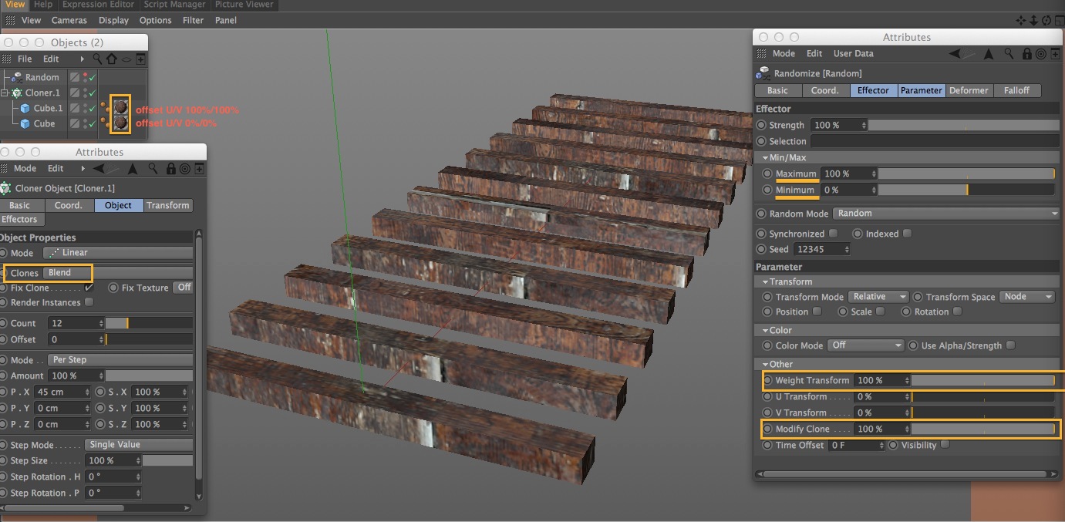Click lock icon in Cloner Attributes panel
This screenshot has height=522, width=1065.
pos(170,168)
